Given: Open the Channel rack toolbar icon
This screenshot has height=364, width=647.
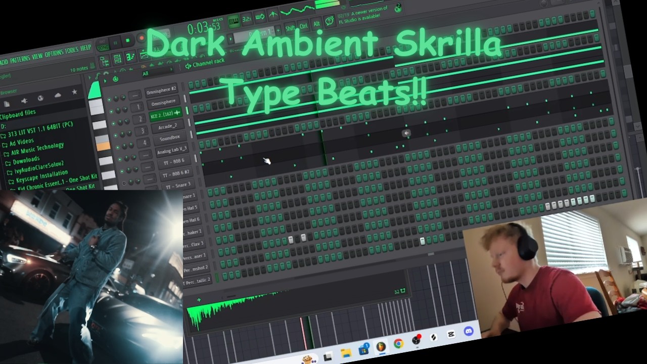Looking at the screenshot, I should pyautogui.click(x=117, y=59).
